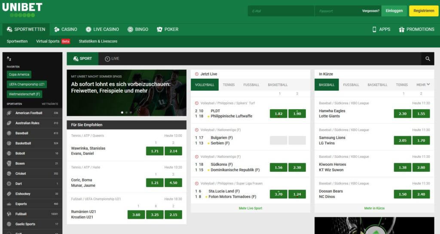Click the live clock icon next to Jetzt Live
Image resolution: width=440 pixels, height=234 pixels.
(197, 74)
